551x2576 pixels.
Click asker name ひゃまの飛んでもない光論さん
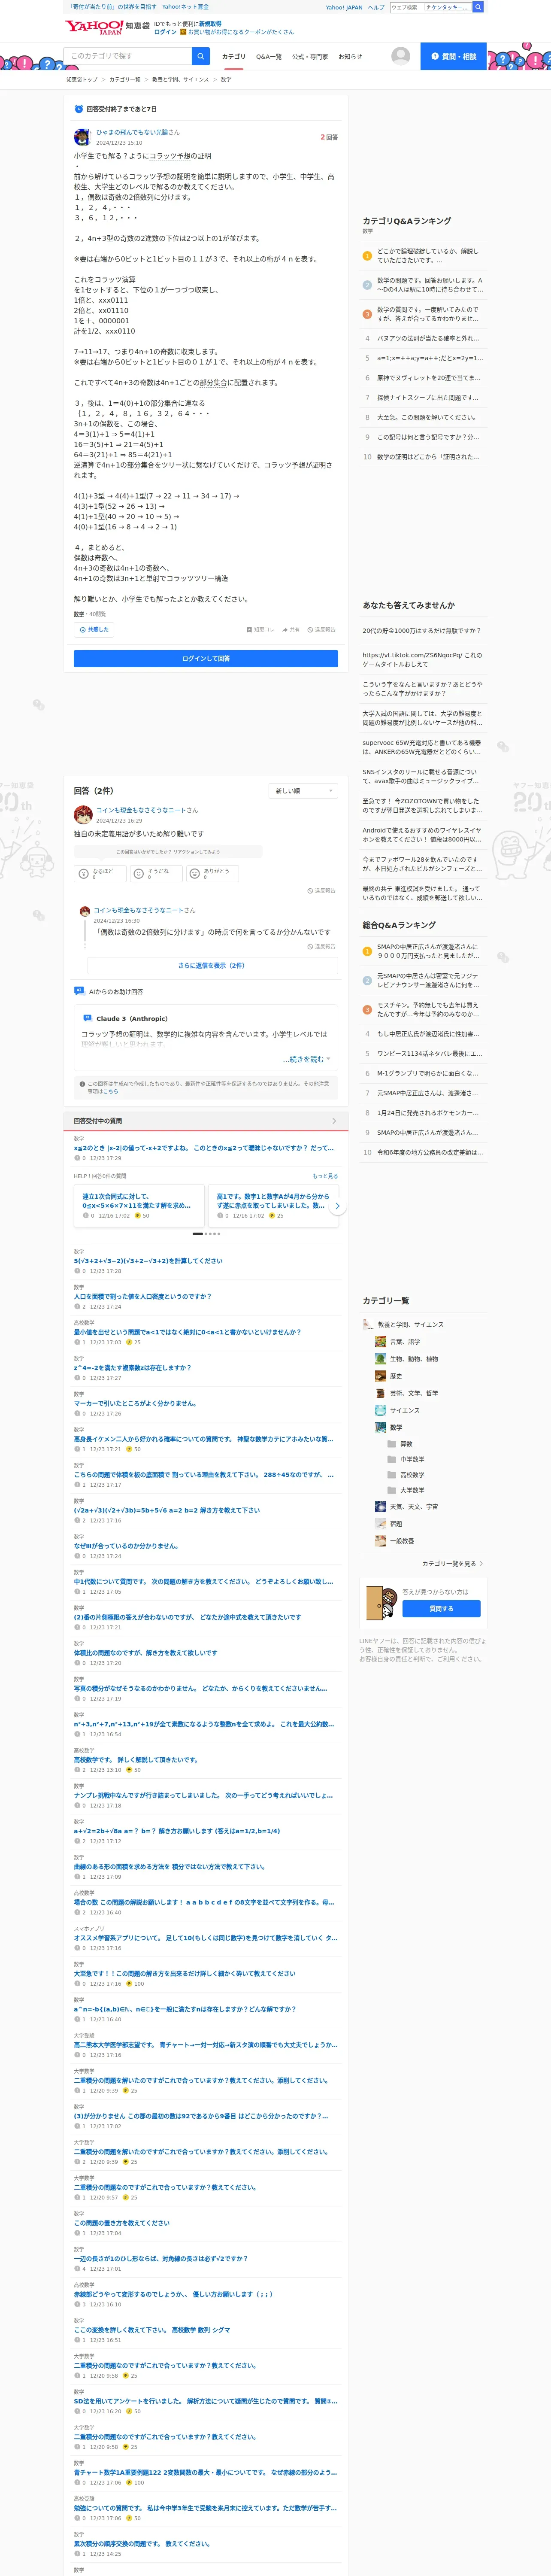click(x=138, y=132)
